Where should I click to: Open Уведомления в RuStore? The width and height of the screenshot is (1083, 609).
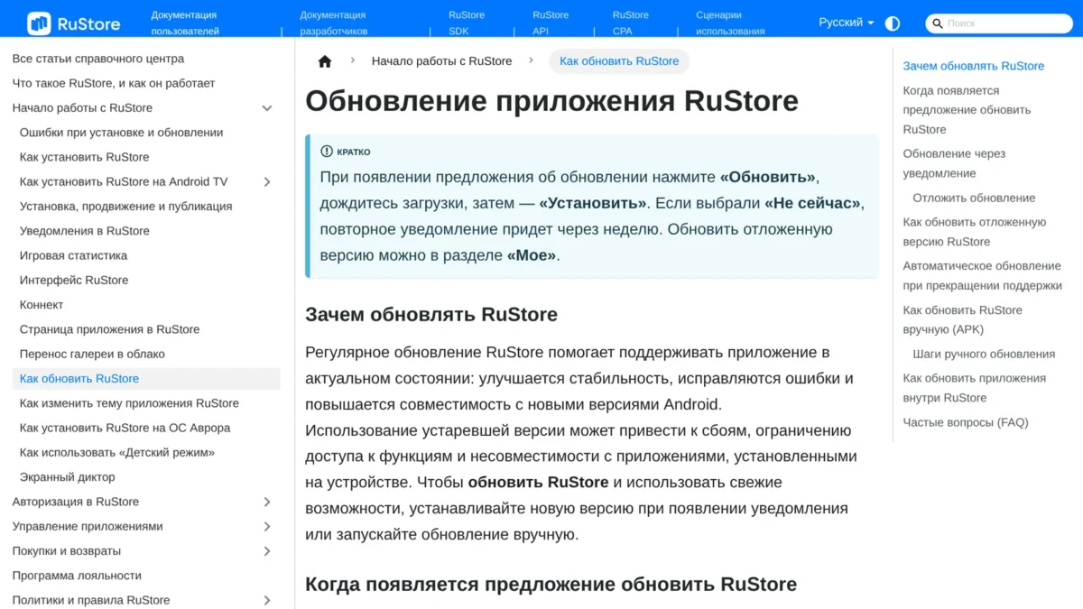click(x=85, y=231)
